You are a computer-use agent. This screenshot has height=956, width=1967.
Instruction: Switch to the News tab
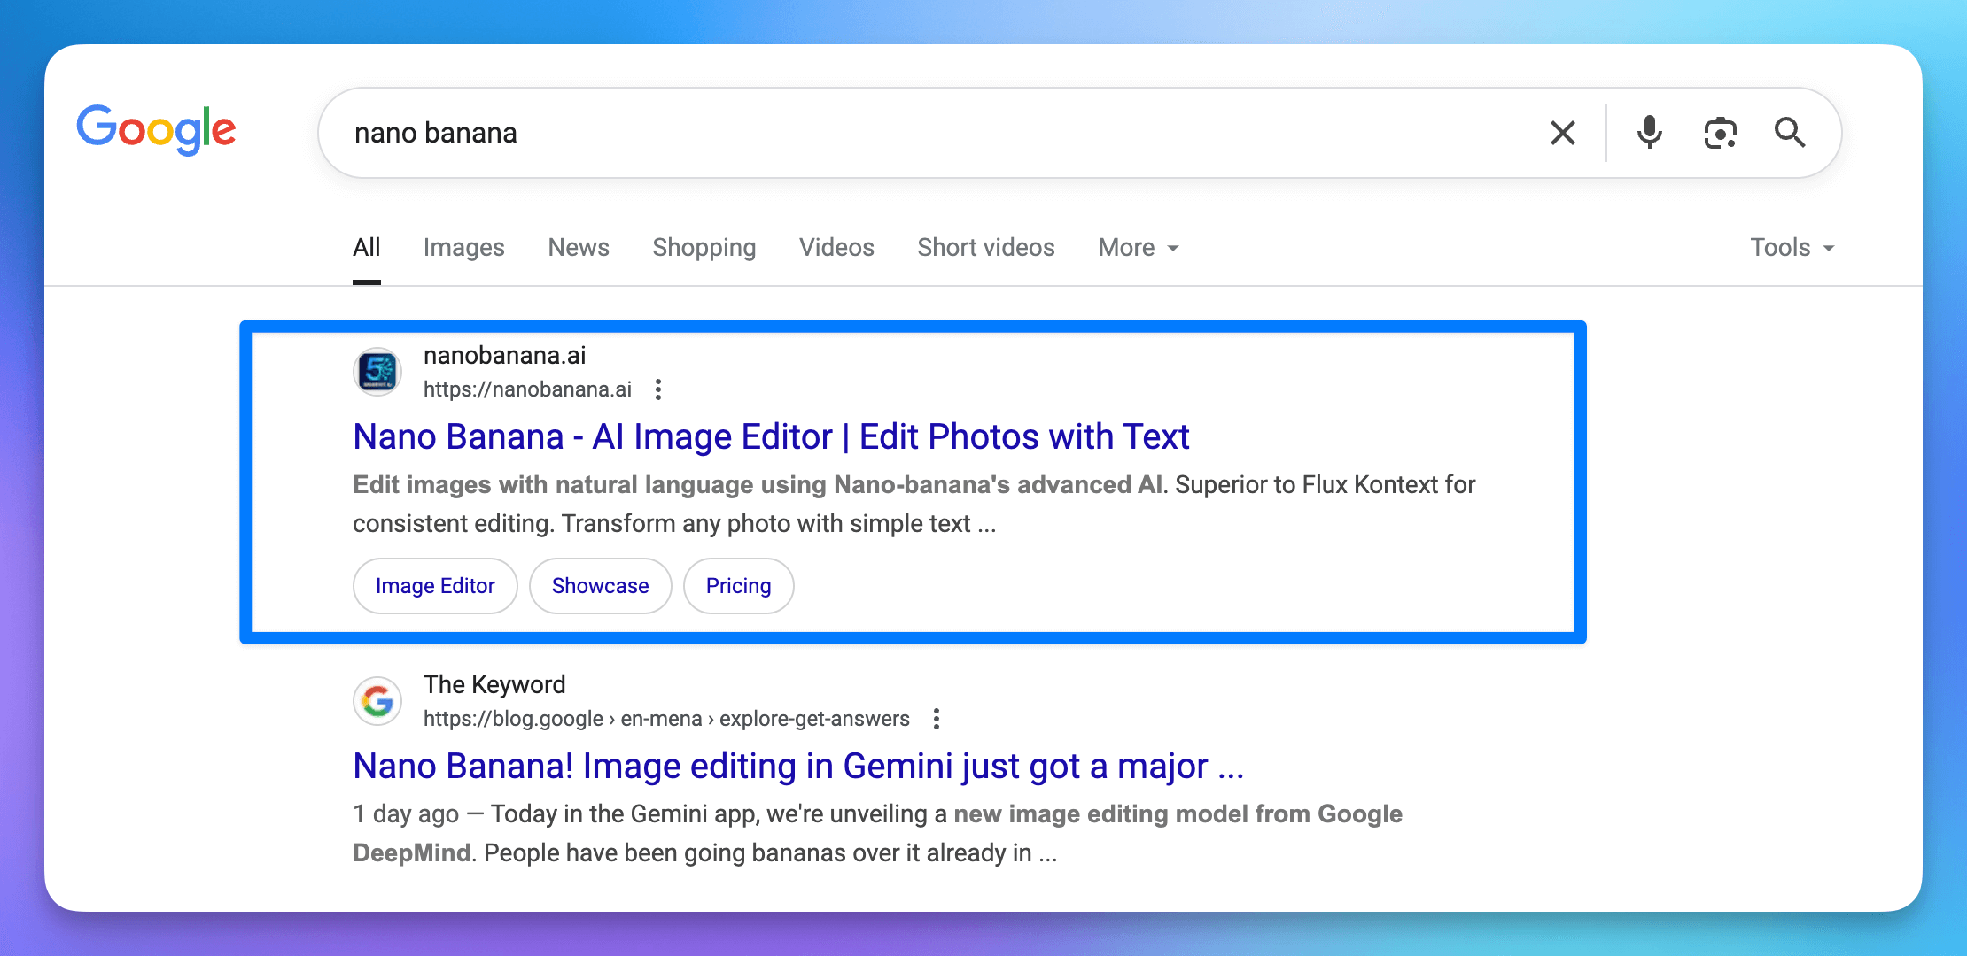[579, 248]
